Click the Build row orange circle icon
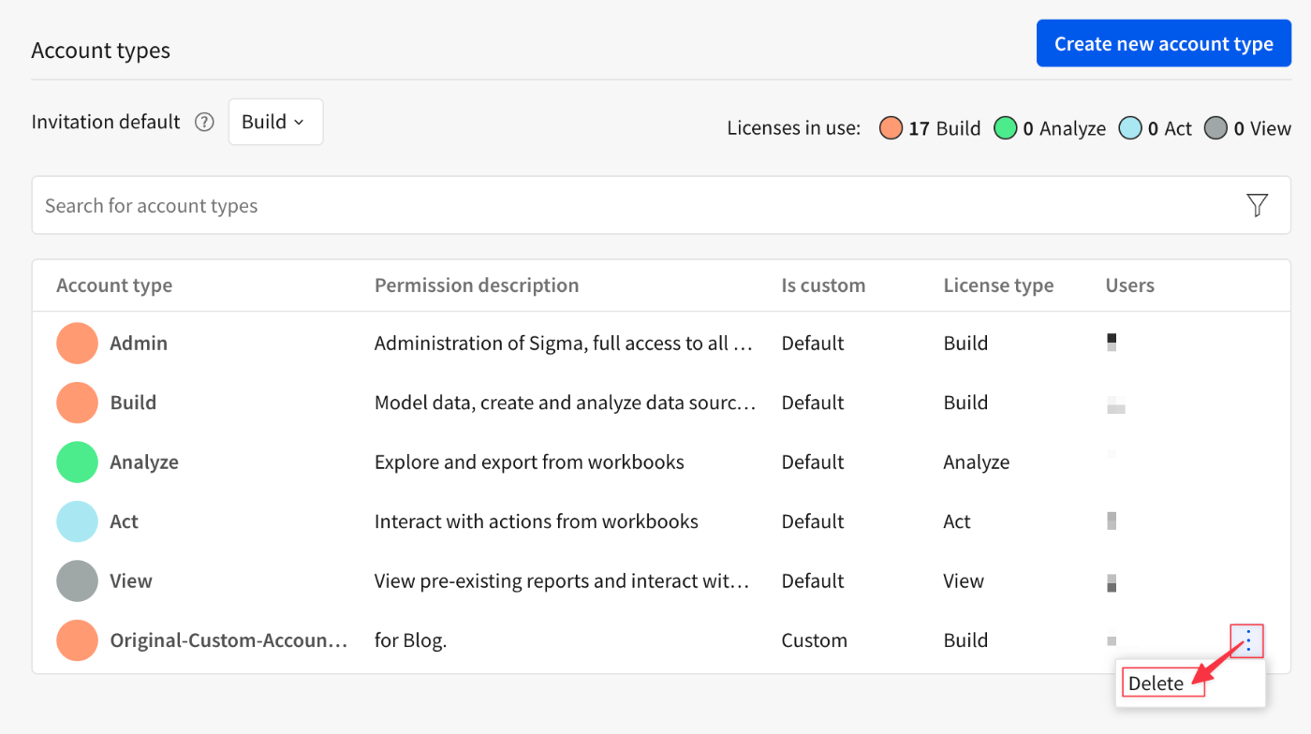Image resolution: width=1311 pixels, height=734 pixels. (77, 403)
